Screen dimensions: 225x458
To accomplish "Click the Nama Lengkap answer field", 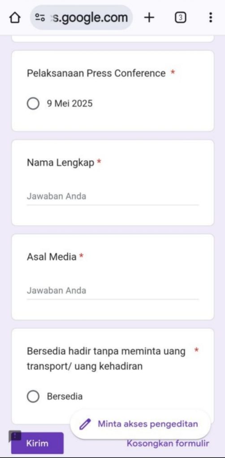I will click(x=113, y=196).
